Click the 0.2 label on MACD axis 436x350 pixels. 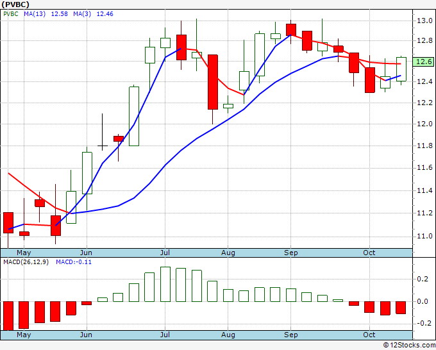[422, 279]
